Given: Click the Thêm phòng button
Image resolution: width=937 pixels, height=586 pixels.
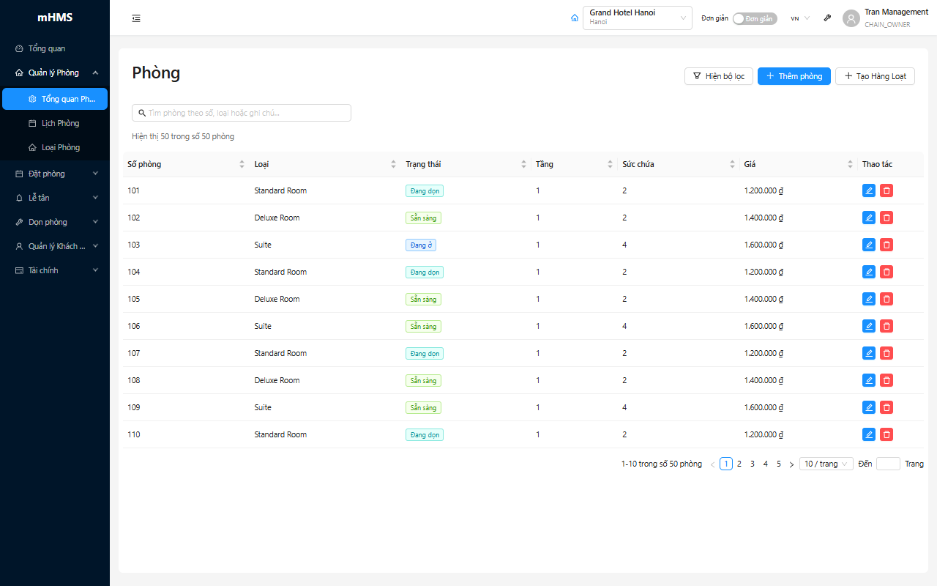Looking at the screenshot, I should (x=794, y=76).
